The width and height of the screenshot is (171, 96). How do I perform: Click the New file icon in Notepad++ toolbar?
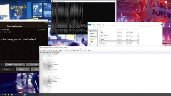[x=40, y=50]
